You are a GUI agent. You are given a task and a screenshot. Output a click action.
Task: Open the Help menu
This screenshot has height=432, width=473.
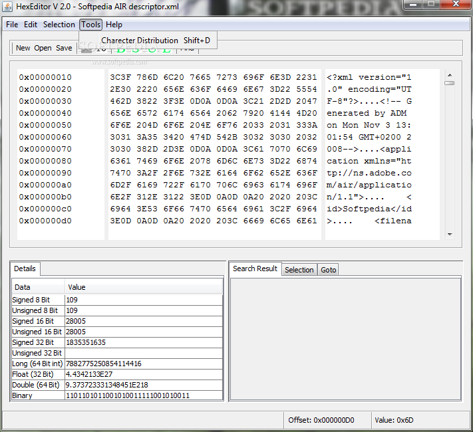114,25
